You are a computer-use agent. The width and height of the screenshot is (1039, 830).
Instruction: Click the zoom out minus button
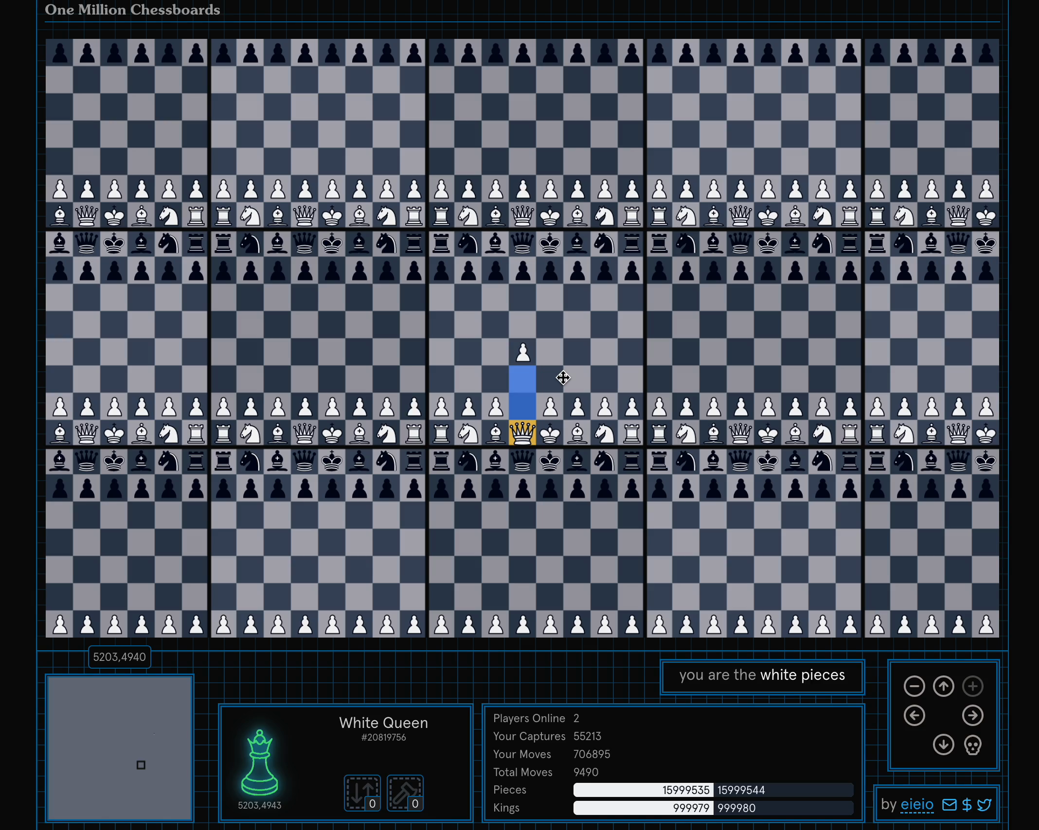(x=914, y=686)
